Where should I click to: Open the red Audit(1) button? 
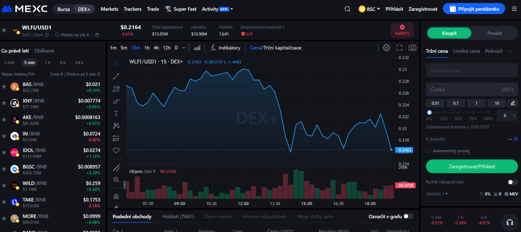pos(402,30)
